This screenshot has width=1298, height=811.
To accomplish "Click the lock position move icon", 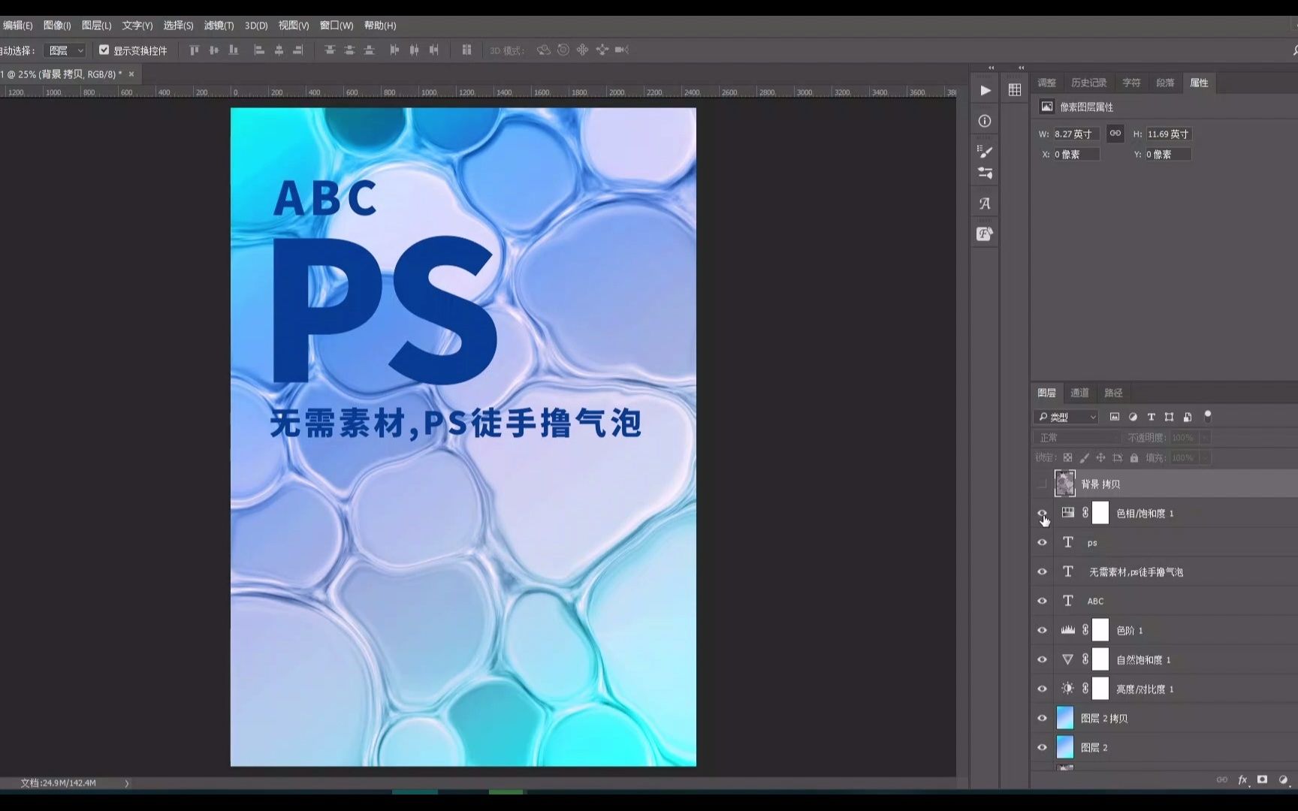I will (1100, 457).
